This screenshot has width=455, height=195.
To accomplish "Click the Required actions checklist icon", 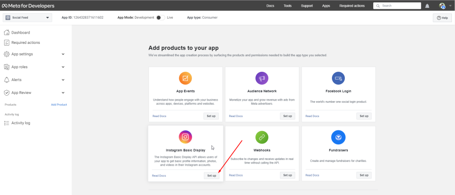I will 7,43.
